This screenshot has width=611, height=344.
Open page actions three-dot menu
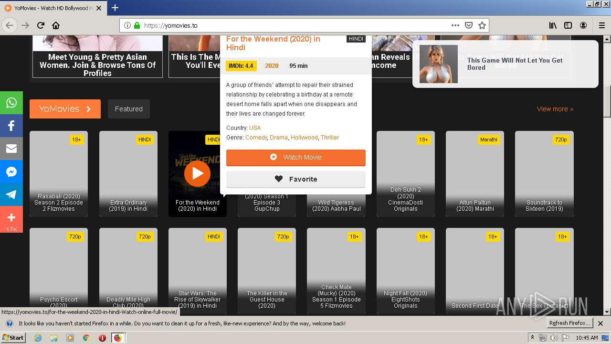[455, 25]
